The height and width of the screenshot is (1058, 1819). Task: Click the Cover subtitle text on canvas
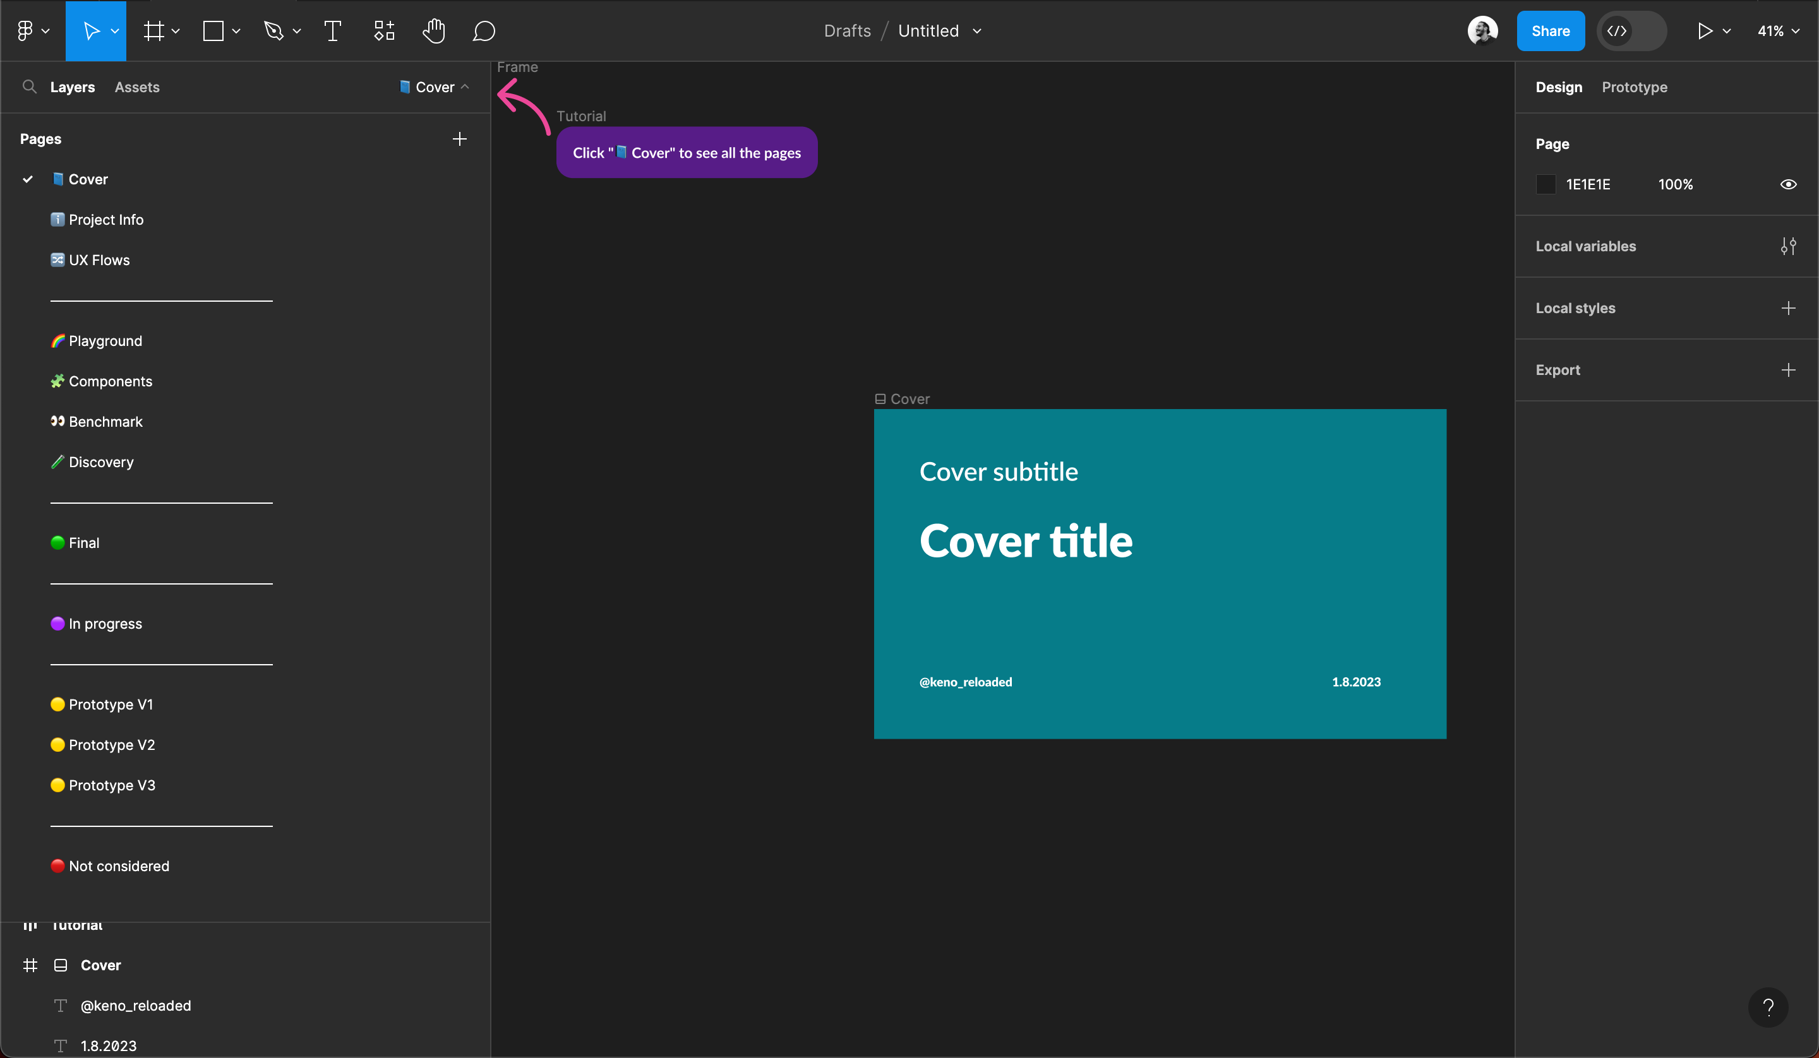click(999, 472)
